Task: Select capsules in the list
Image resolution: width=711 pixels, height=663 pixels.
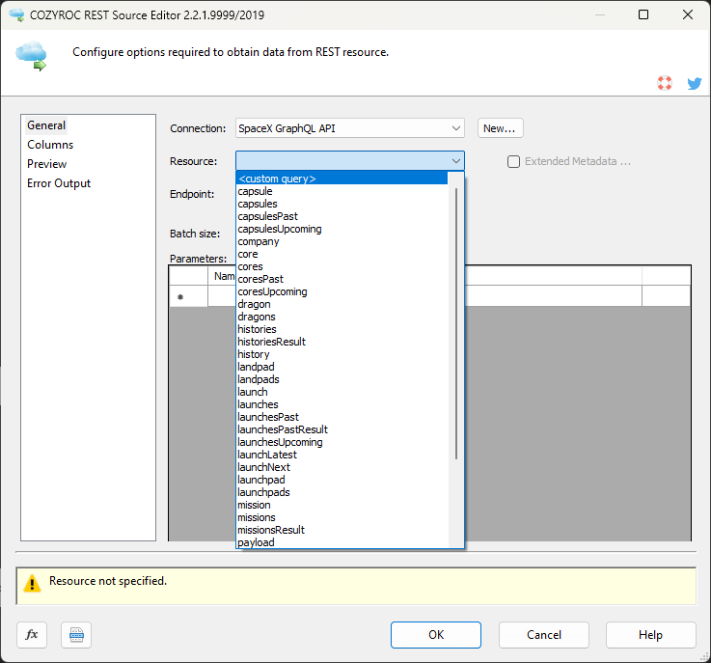Action: [342, 204]
